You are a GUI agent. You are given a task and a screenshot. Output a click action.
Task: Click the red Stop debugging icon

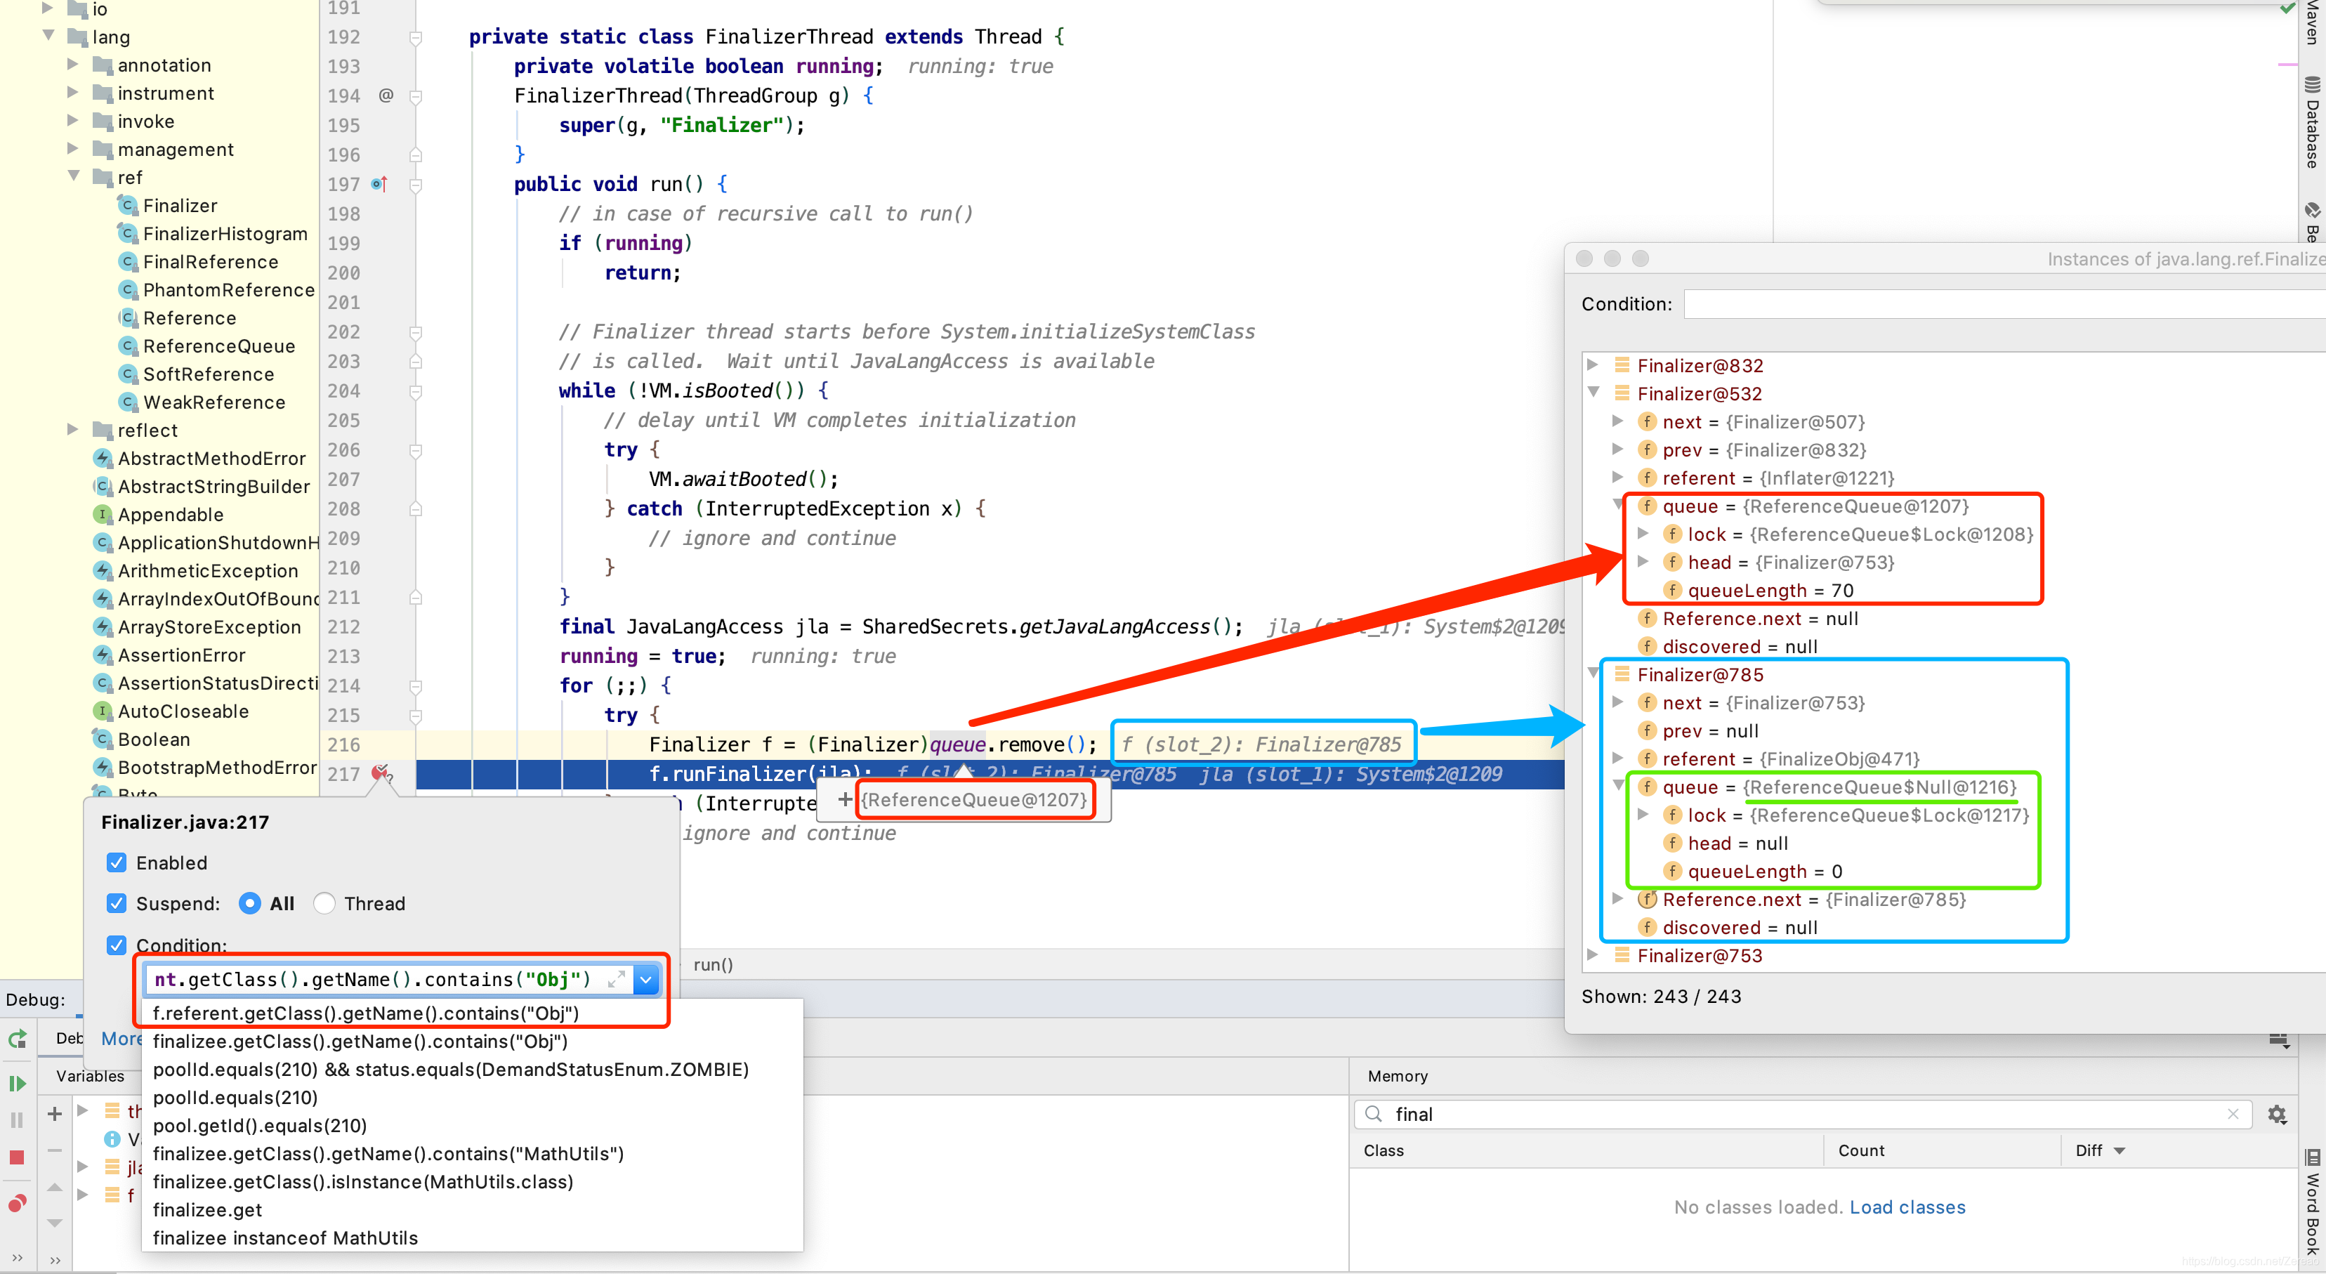(x=16, y=1157)
